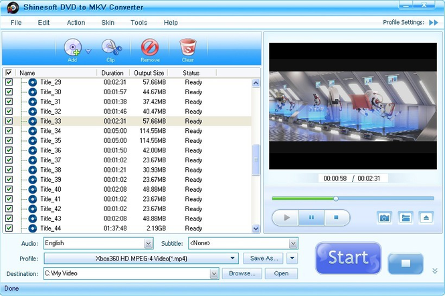Screen dimensions: 445x296
Task: Click the Remove toolbar icon
Action: 150,47
